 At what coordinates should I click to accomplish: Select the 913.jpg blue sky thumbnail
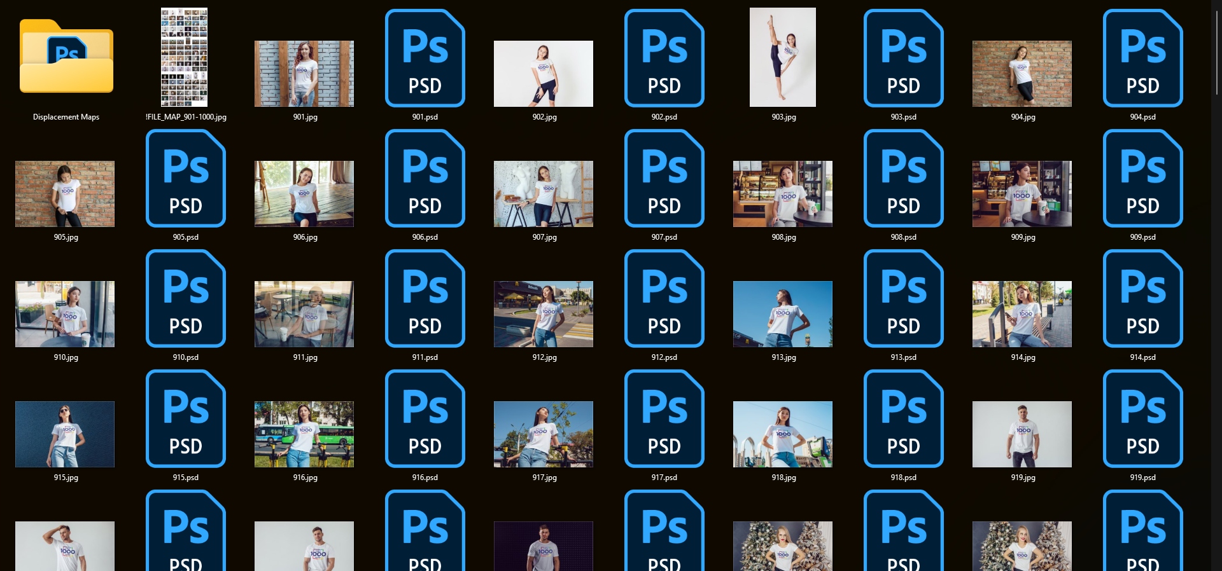point(782,314)
